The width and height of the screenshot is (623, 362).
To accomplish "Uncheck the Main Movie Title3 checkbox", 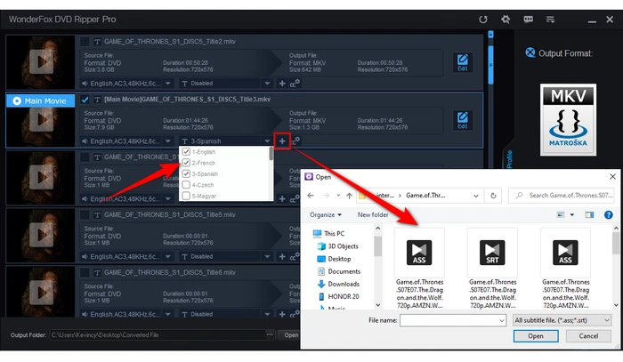I will pos(85,100).
